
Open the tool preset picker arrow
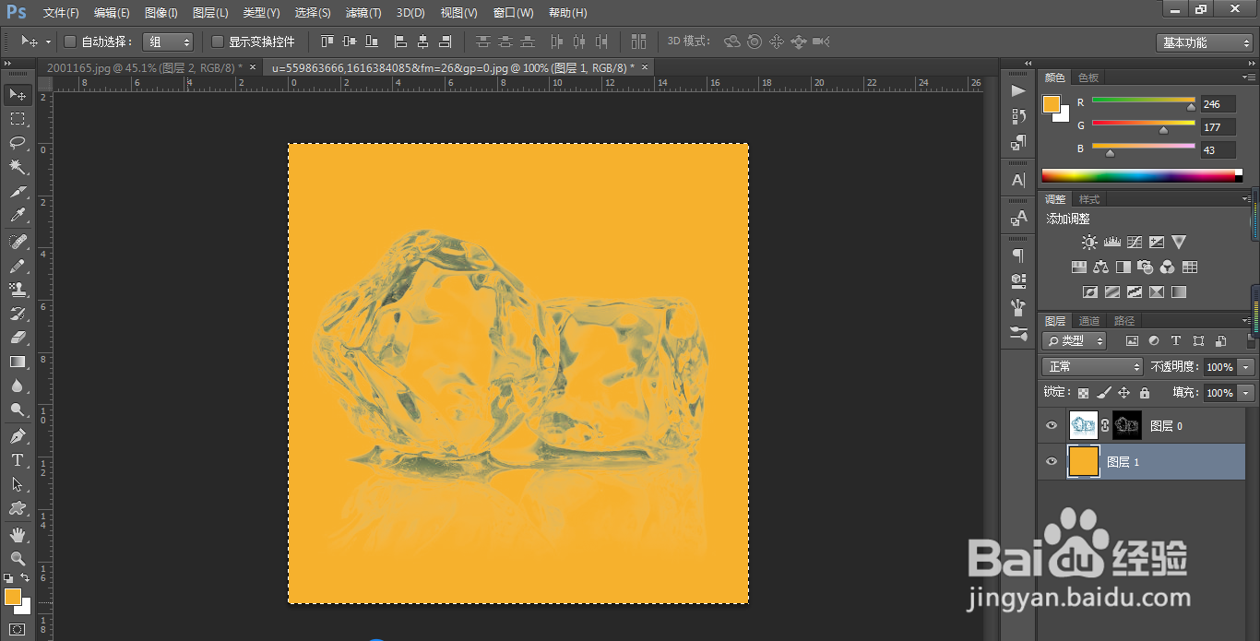(48, 42)
